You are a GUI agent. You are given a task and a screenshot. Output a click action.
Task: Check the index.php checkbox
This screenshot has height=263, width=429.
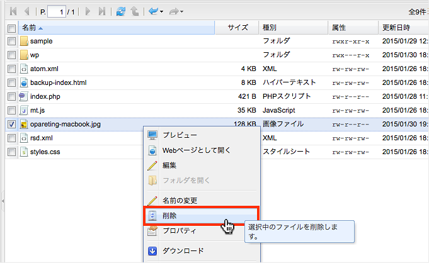pos(11,96)
